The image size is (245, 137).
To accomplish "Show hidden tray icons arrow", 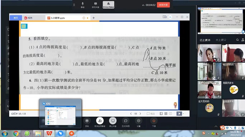I will [209, 134].
